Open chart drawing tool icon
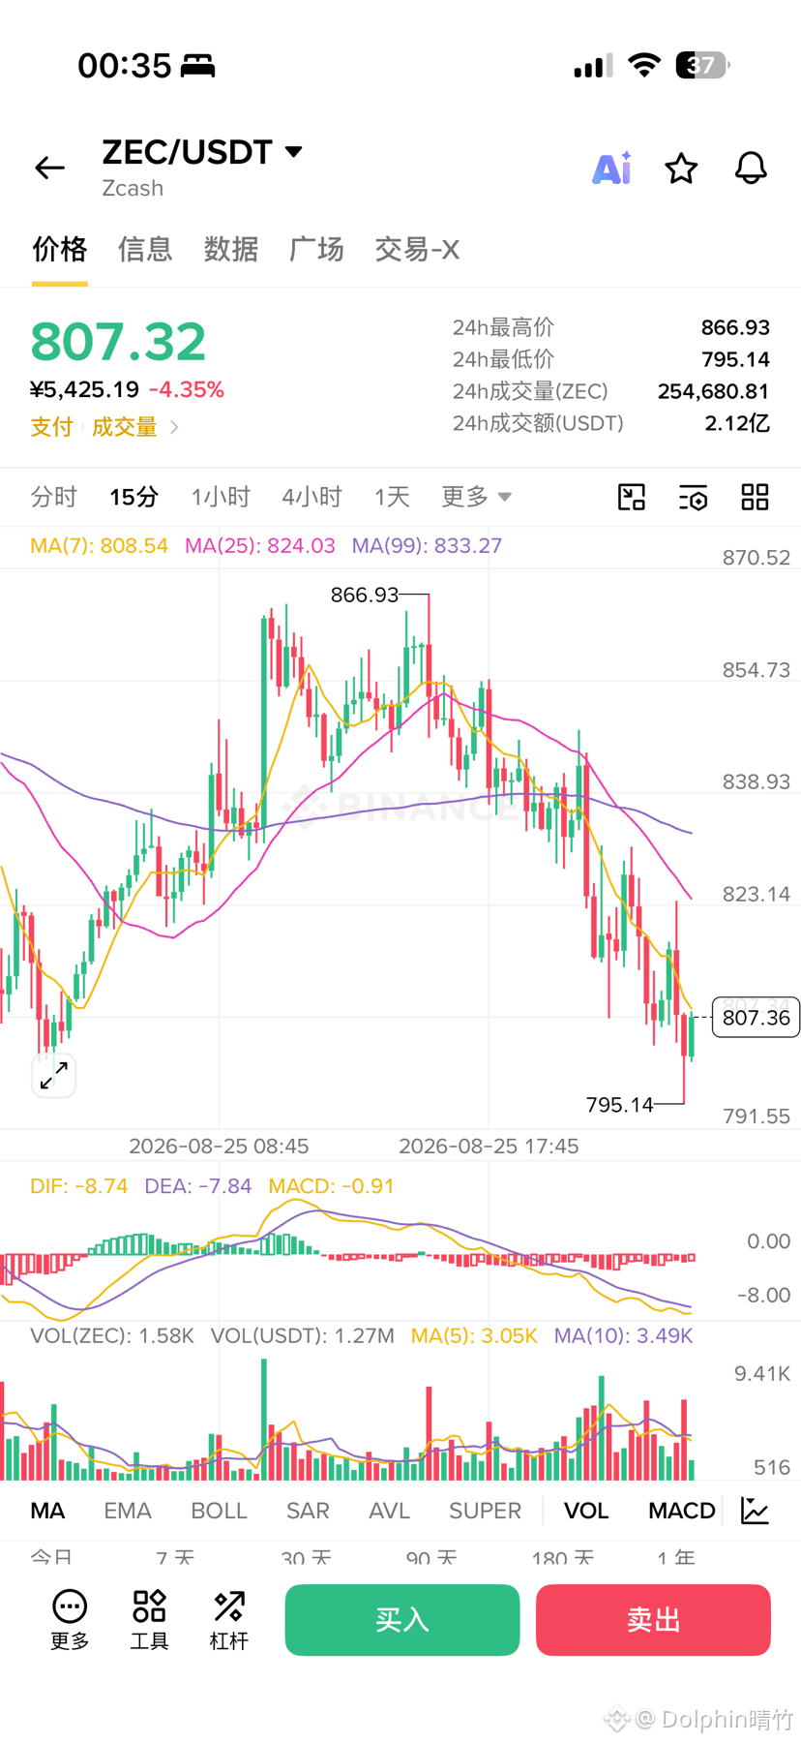Viewport: 801px width, 1744px height. click(x=632, y=497)
